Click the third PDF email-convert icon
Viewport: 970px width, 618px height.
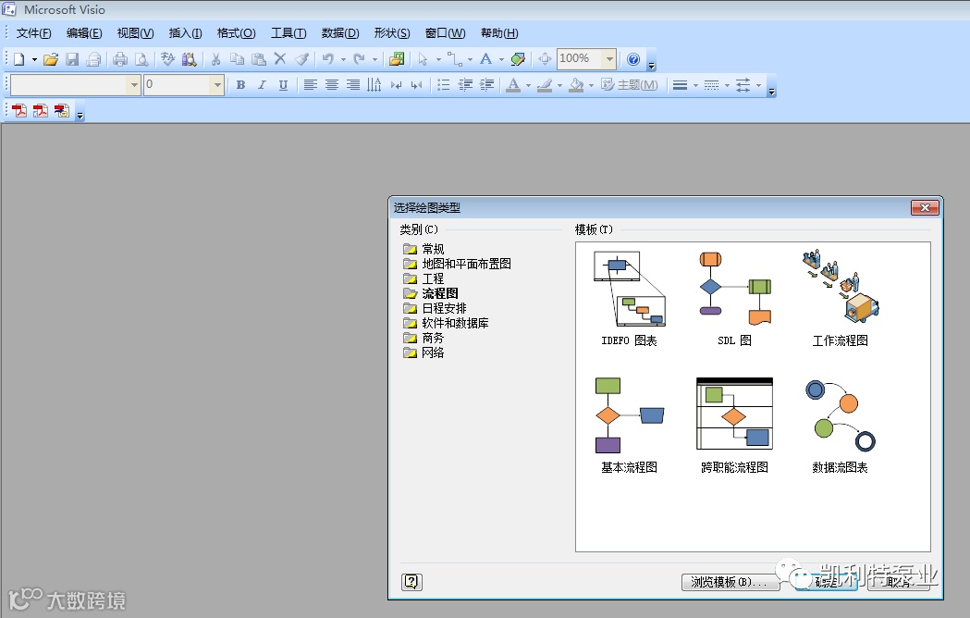[x=62, y=111]
